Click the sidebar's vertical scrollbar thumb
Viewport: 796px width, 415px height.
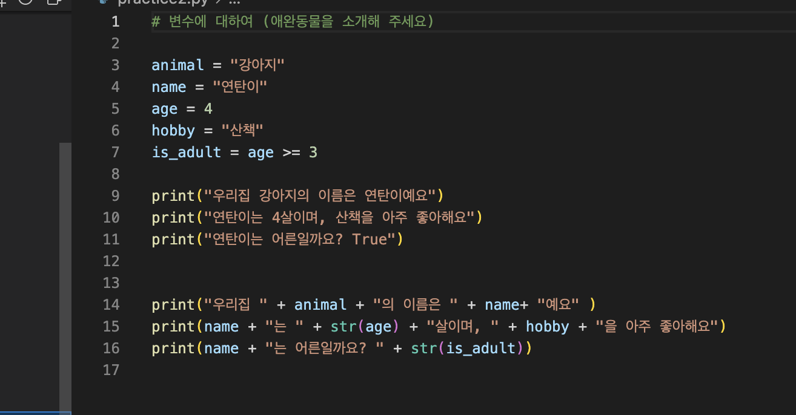pos(65,278)
